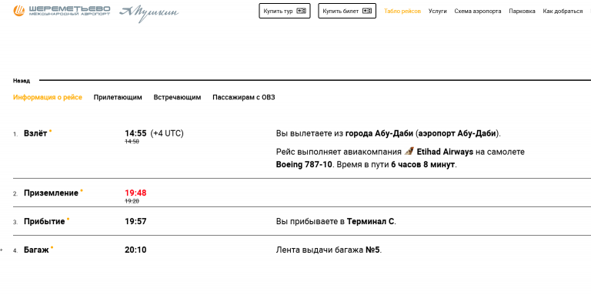Click the ticket icon in Купить тур
The height and width of the screenshot is (295, 591).
[301, 11]
